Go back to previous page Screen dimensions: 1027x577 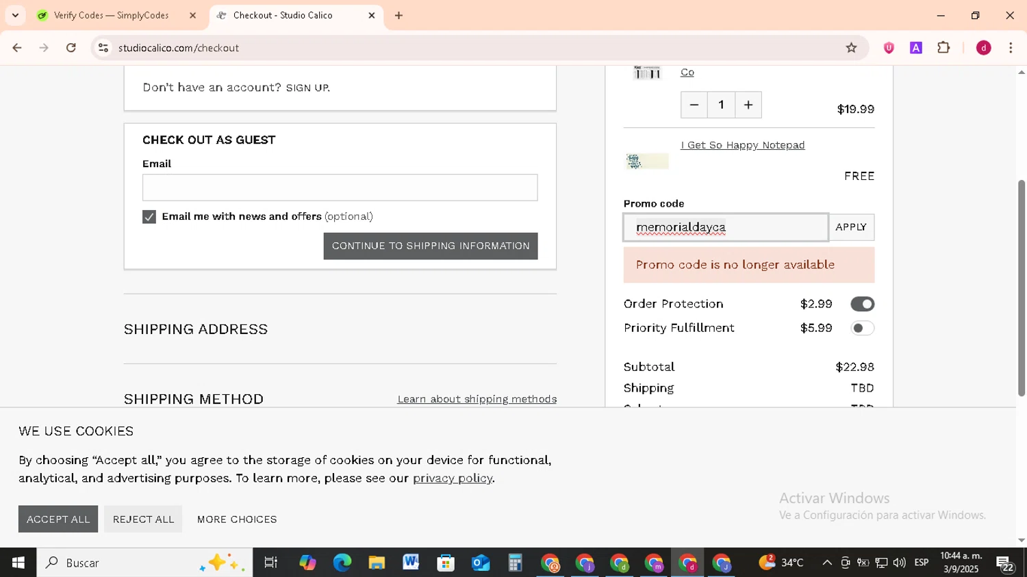click(17, 48)
